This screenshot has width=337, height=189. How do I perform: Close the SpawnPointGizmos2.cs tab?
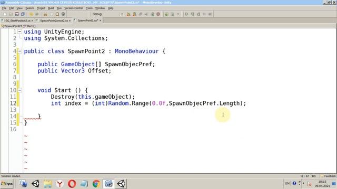coord(70,21)
